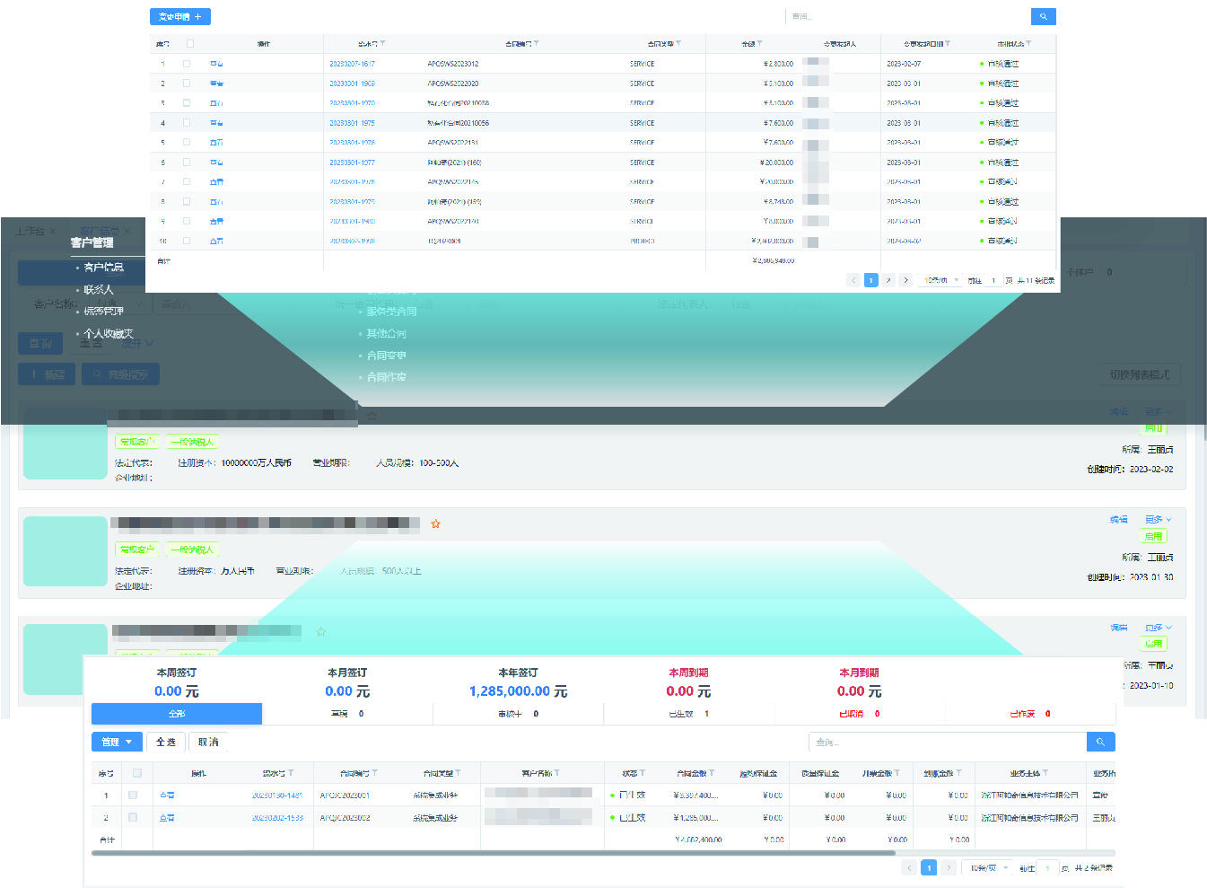
Task: Select 合同变更 from the overlay menu
Action: pyautogui.click(x=386, y=356)
